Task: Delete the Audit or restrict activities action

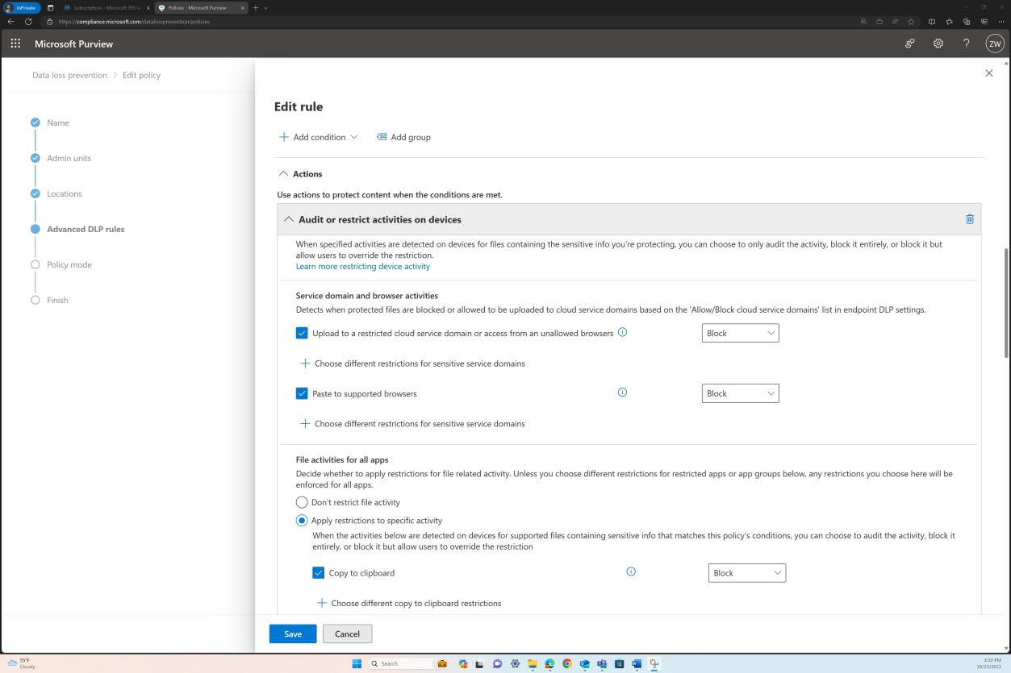Action: click(x=969, y=218)
